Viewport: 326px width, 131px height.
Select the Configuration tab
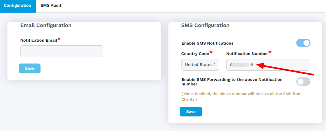click(18, 5)
